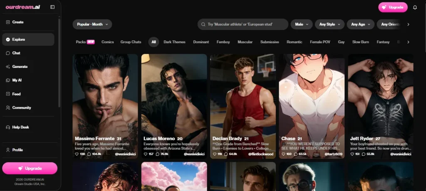
Task: Click the Community people icon
Action: [x=8, y=108]
